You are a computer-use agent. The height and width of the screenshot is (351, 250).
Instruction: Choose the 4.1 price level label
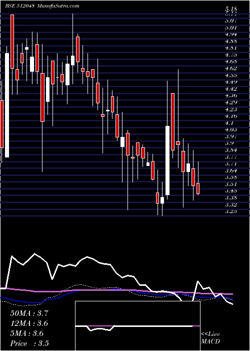point(229,123)
